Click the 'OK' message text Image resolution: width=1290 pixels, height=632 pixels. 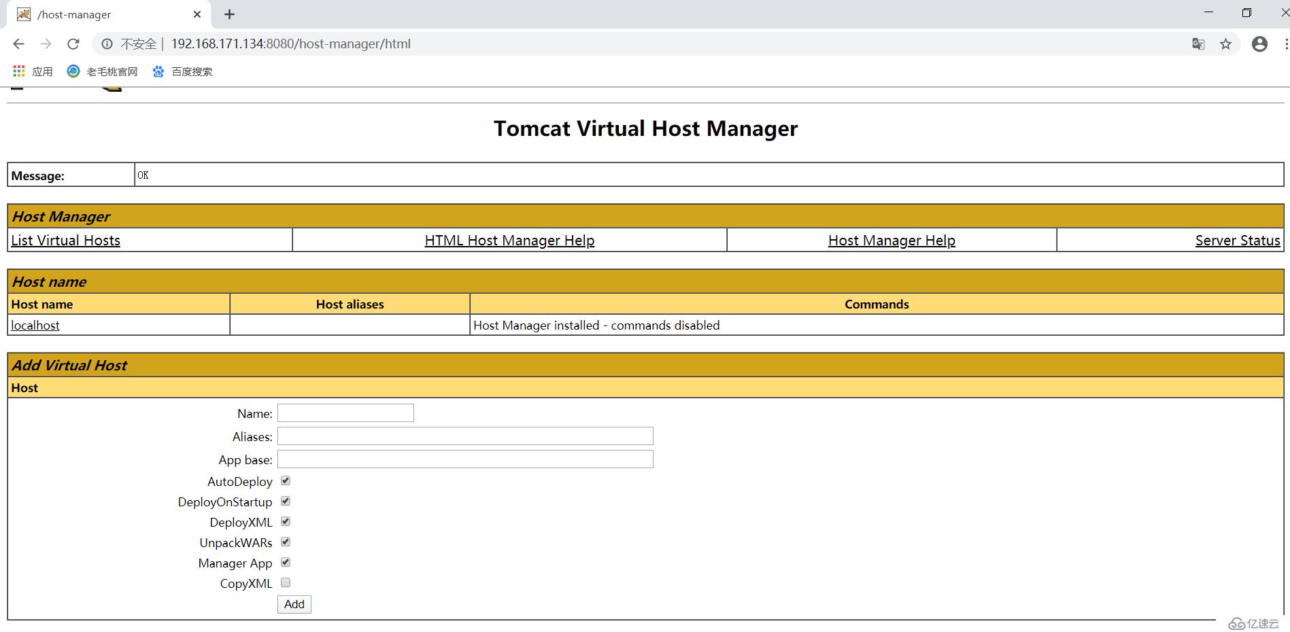[143, 175]
